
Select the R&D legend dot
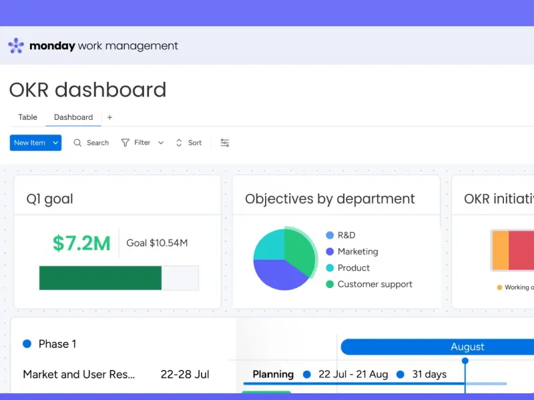point(330,235)
